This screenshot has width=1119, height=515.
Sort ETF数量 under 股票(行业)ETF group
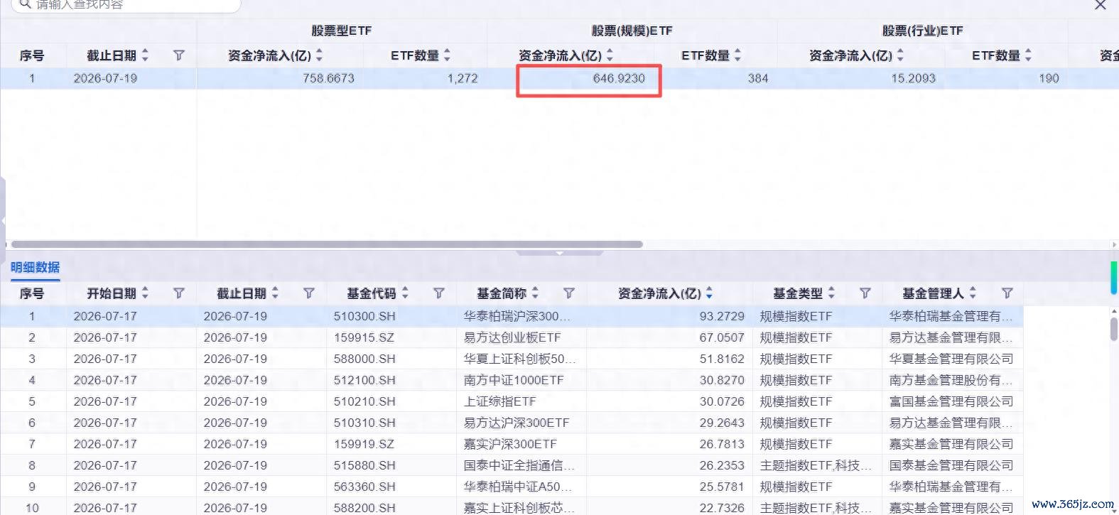(1028, 55)
